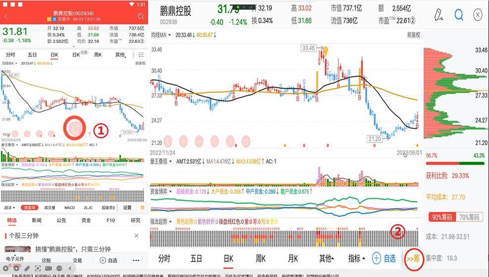Open the chat bubble in recording toolbar
Screen dimensions: 489x277
tap(59, 268)
